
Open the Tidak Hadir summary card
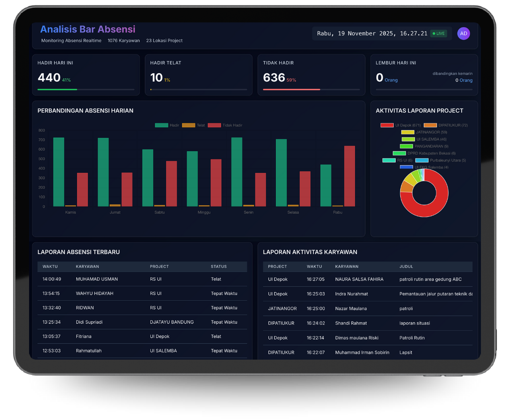click(311, 75)
